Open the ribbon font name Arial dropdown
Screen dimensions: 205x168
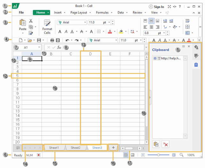click(x=85, y=22)
